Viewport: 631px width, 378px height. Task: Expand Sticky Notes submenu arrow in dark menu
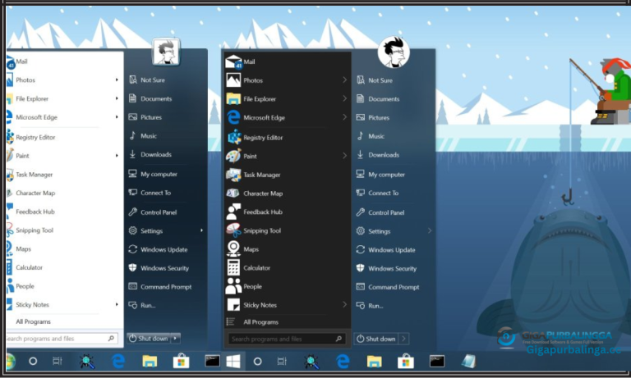pos(344,305)
